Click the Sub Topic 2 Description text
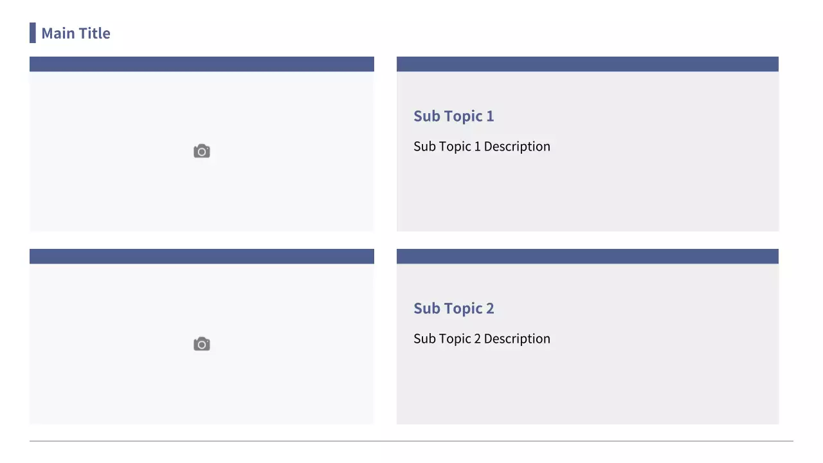 click(482, 339)
